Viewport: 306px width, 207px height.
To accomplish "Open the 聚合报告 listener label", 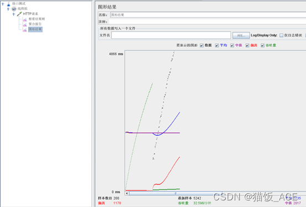I will coord(35,24).
